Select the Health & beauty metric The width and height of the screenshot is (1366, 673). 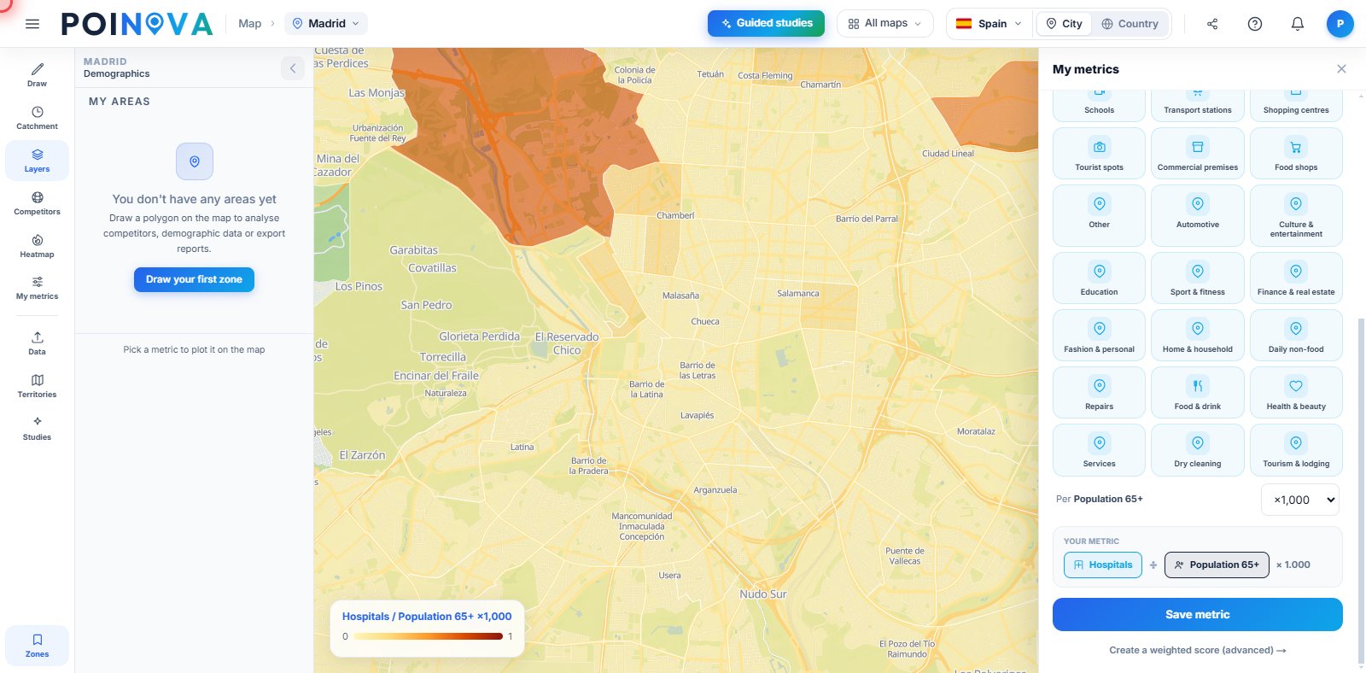(1296, 393)
